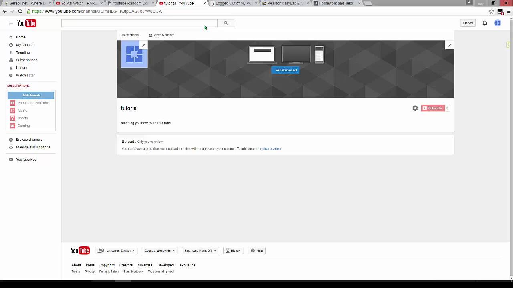Click the Gaming channel icon

coord(12,126)
